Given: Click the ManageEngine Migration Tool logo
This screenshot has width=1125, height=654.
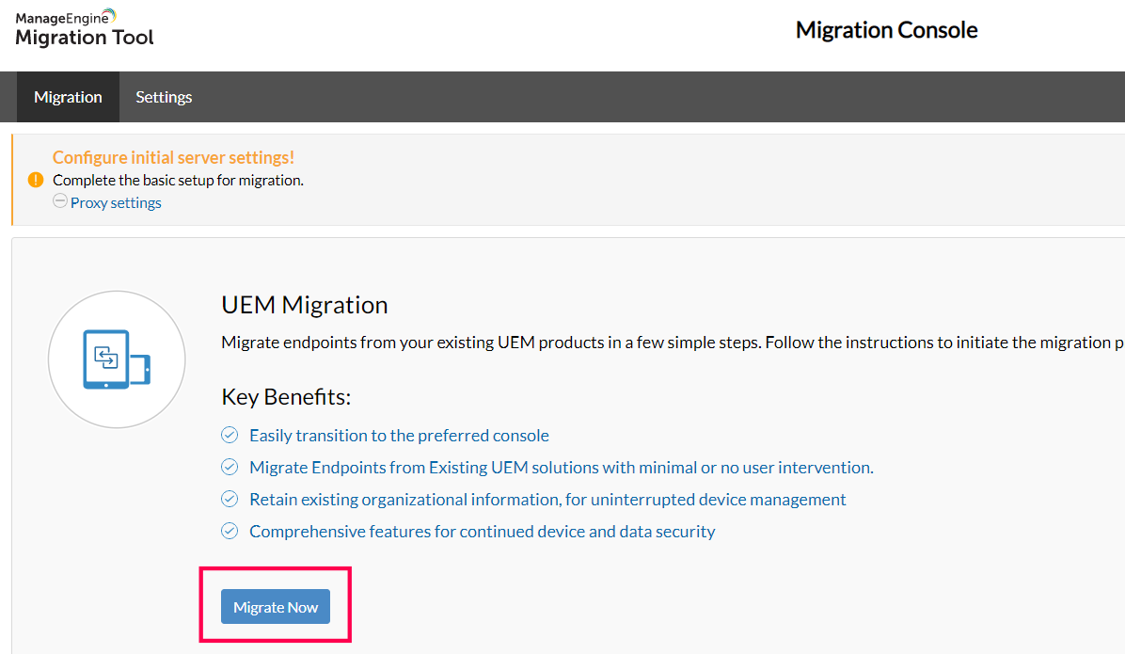Looking at the screenshot, I should pos(85,29).
